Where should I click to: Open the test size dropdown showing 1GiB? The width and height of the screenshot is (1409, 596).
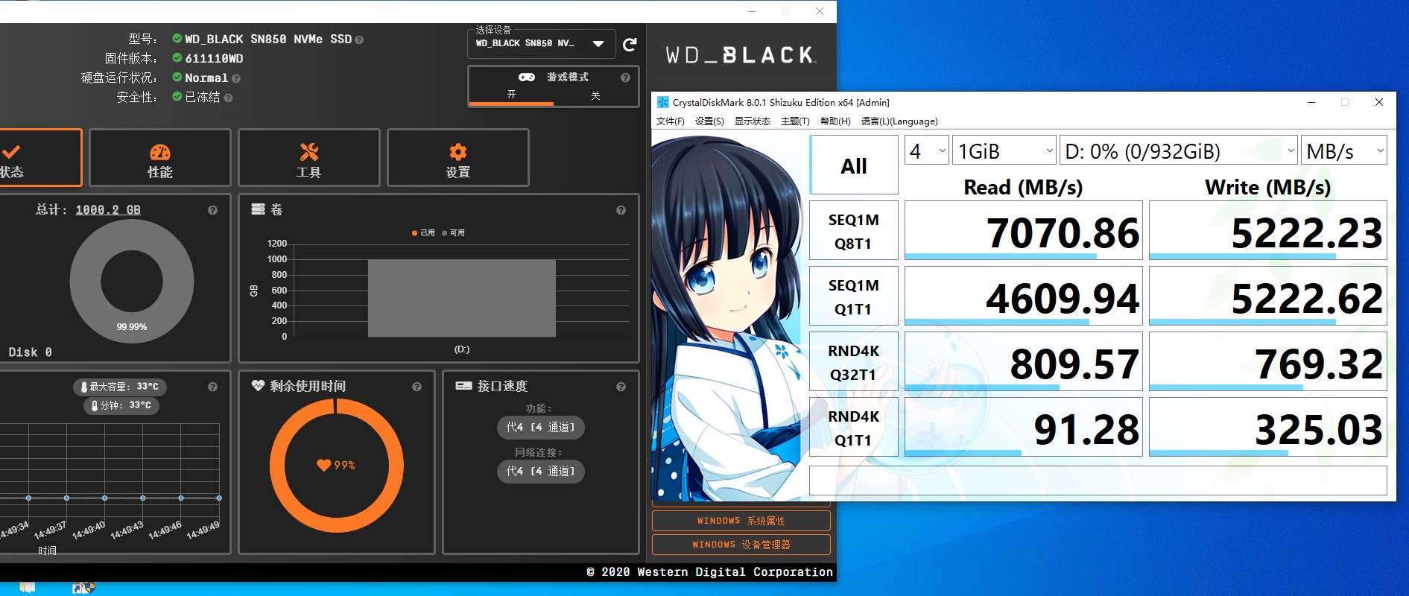[1004, 151]
